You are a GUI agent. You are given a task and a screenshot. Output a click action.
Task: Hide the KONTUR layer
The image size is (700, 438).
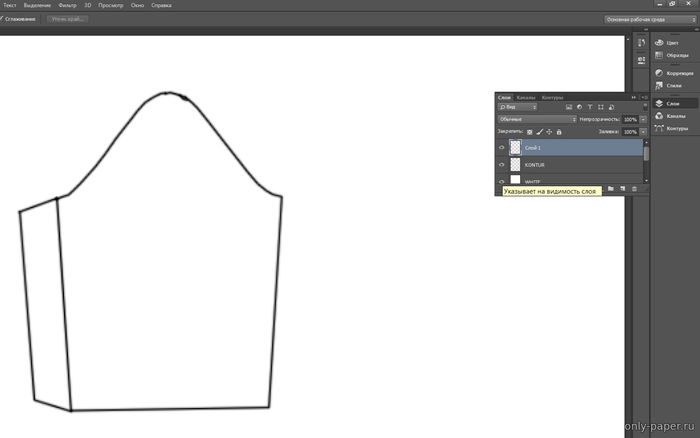coord(501,164)
